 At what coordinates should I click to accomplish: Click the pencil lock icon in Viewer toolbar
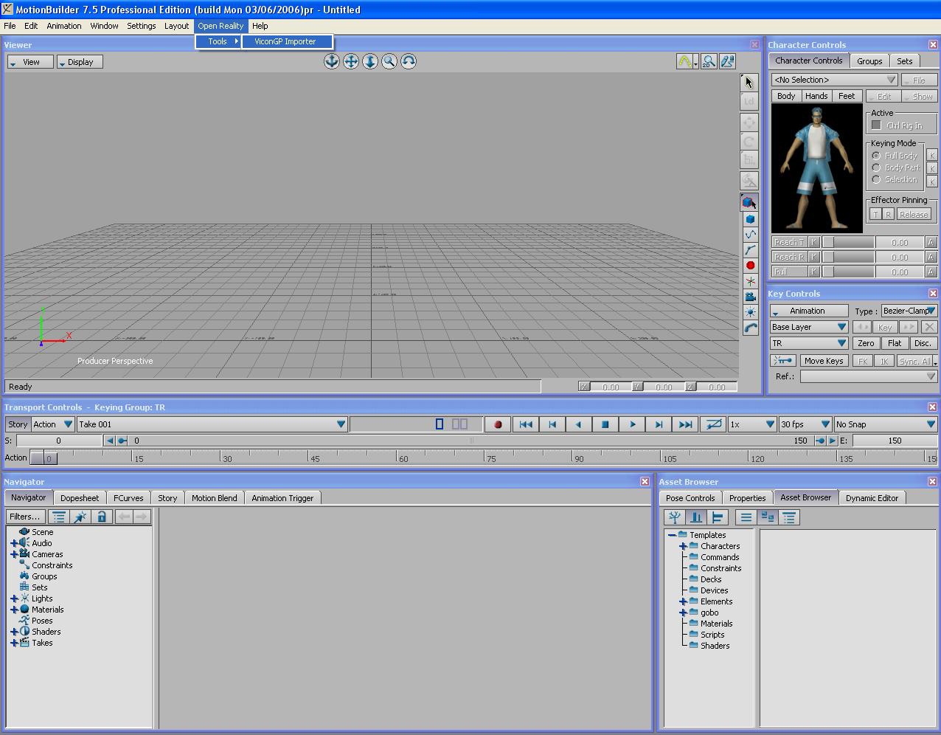click(x=727, y=62)
